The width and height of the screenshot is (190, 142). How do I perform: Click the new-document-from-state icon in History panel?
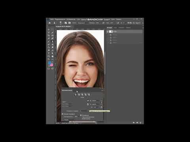click(134, 122)
